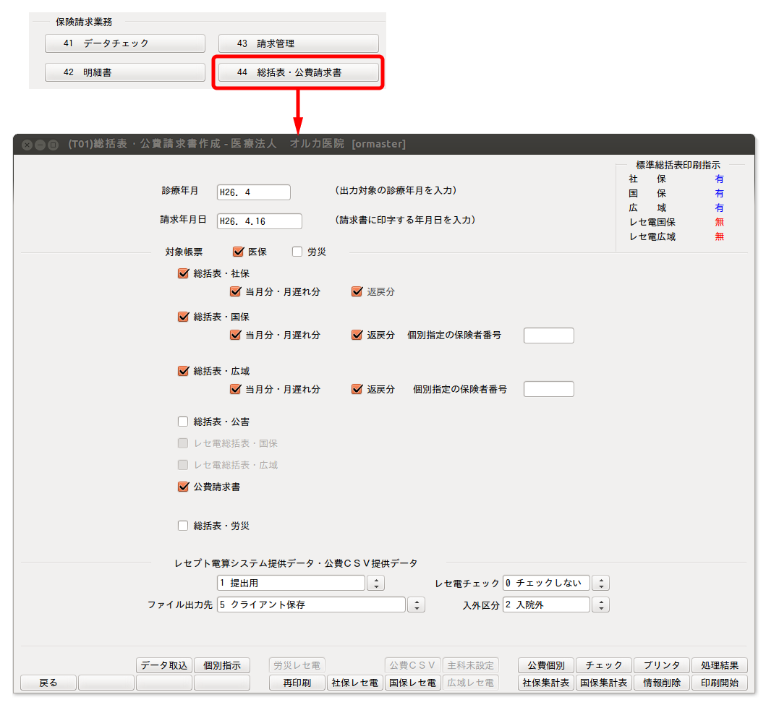Open the プリンタ settings button
Screen dimensions: 766x705
click(661, 665)
